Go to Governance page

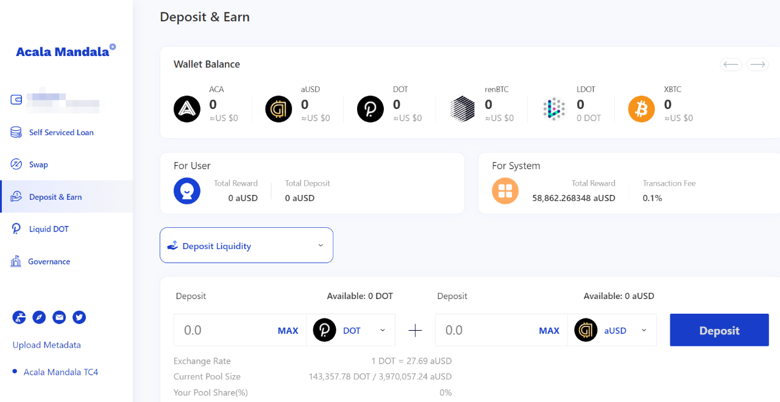(49, 261)
